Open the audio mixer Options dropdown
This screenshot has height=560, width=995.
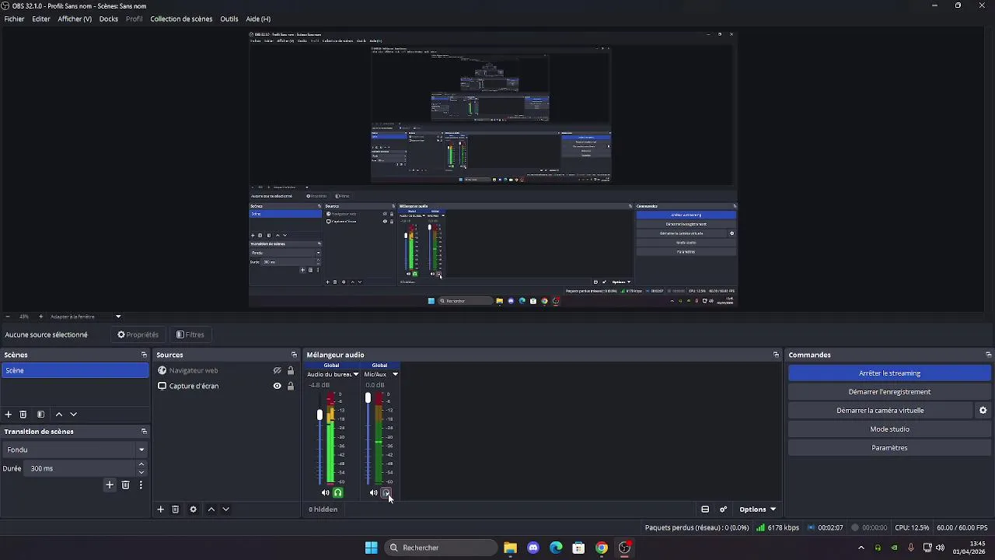click(757, 509)
